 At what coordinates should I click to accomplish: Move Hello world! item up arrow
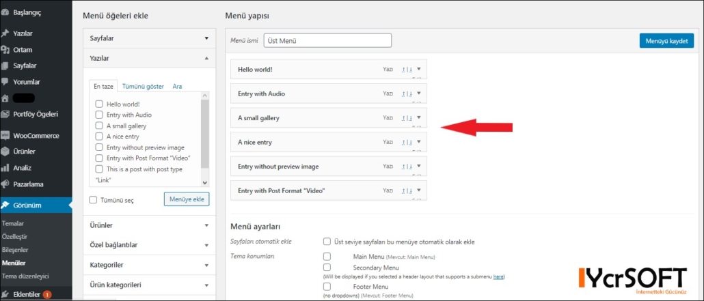pyautogui.click(x=403, y=69)
